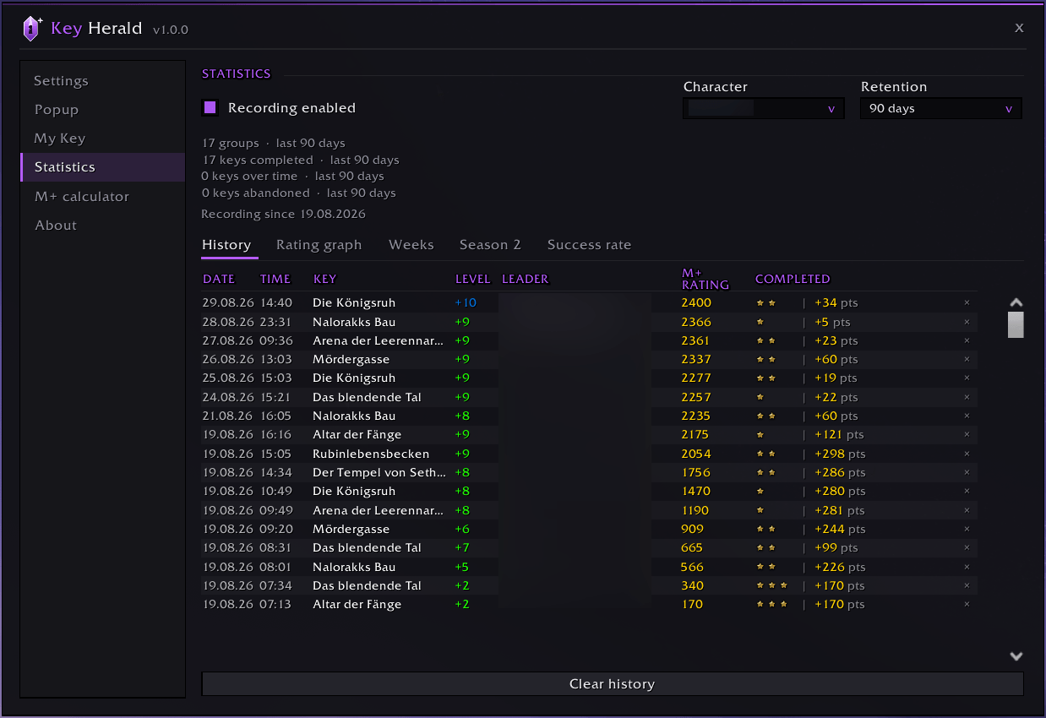Remove the 09:49 Arena der Leerennar row
1046x718 pixels.
pyautogui.click(x=967, y=510)
